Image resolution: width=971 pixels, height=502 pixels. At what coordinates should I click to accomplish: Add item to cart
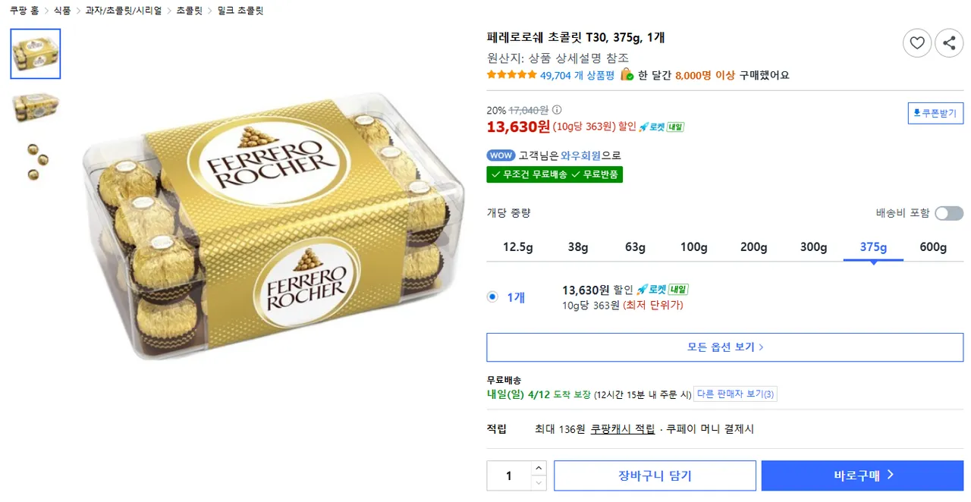click(655, 475)
